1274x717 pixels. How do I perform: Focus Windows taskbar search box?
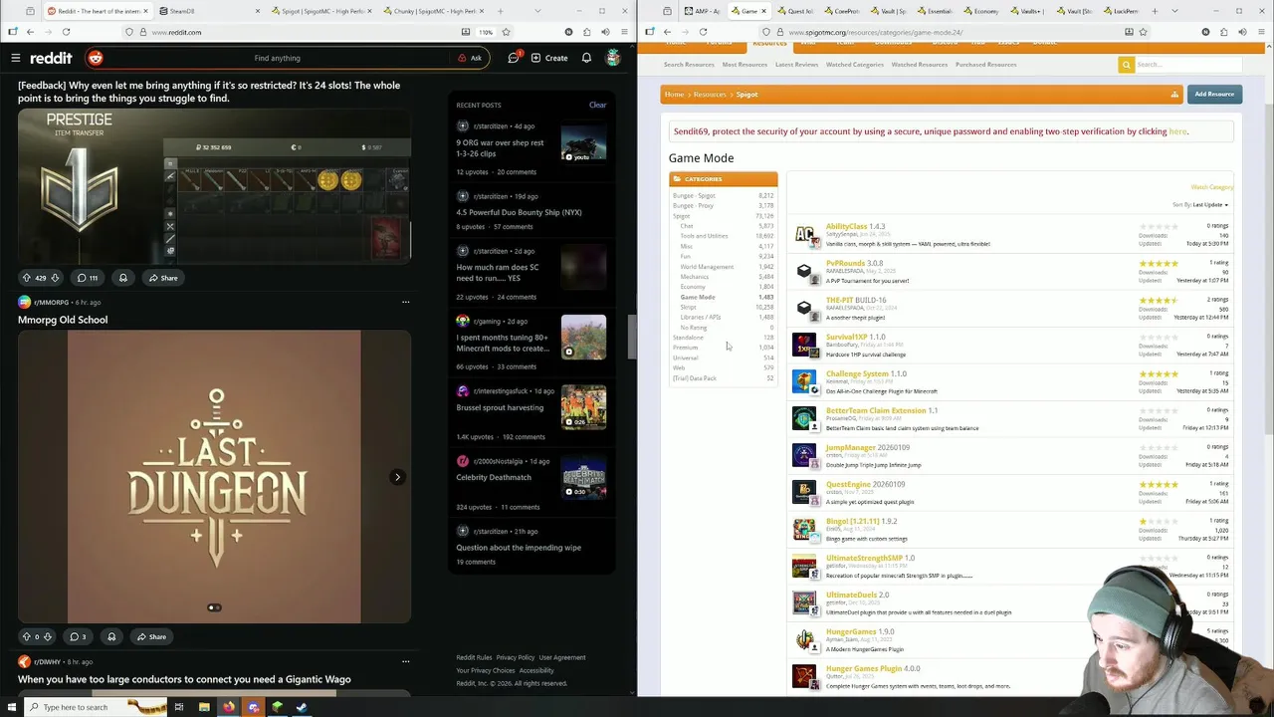point(98,707)
